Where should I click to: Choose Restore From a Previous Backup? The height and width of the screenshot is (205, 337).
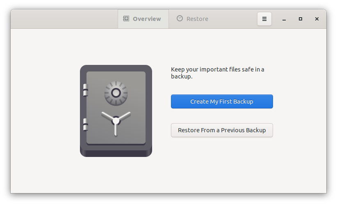click(x=222, y=130)
